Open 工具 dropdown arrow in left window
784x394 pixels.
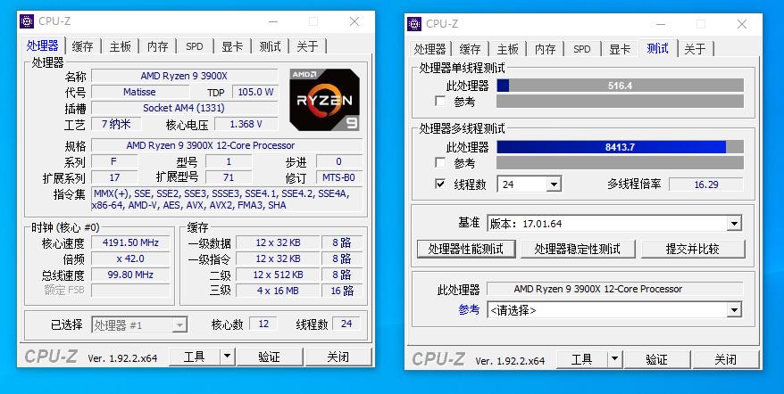pos(227,357)
